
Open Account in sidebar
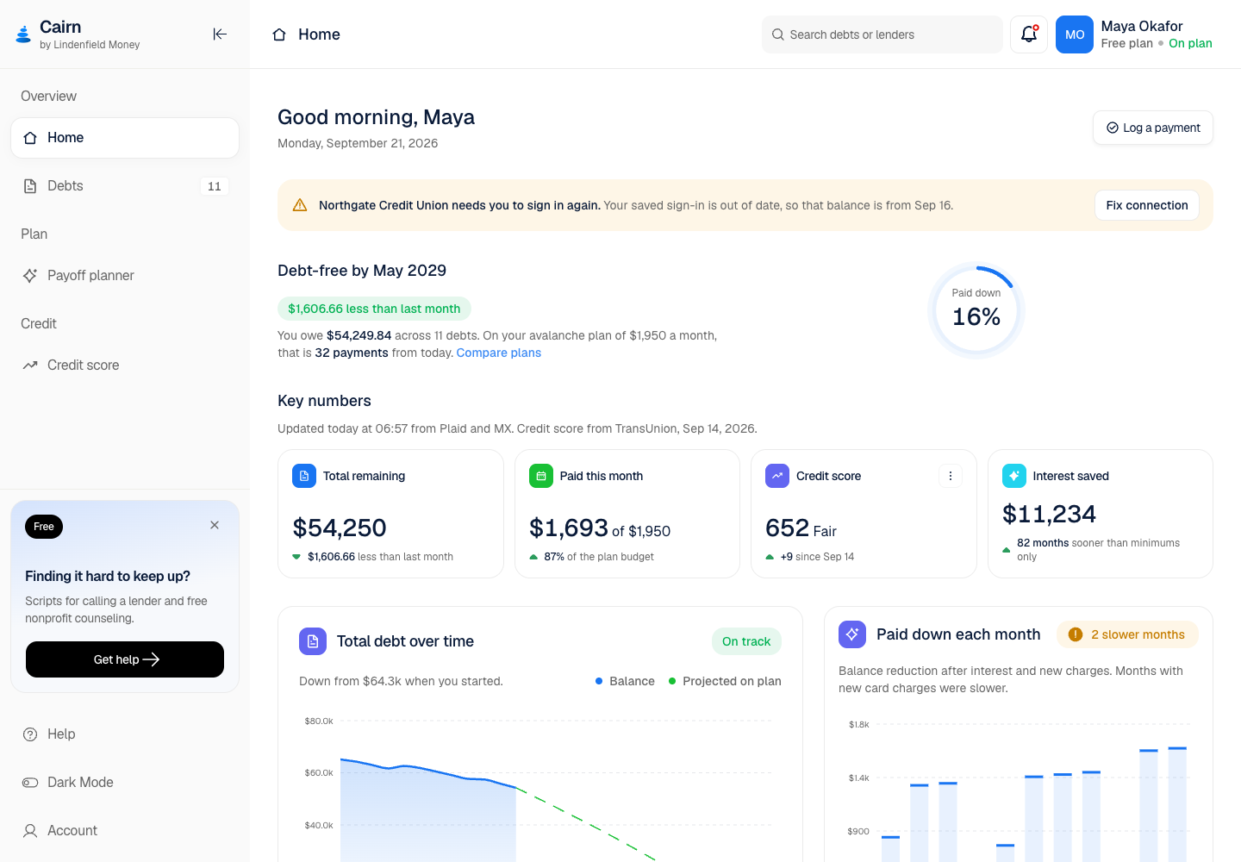click(x=125, y=831)
